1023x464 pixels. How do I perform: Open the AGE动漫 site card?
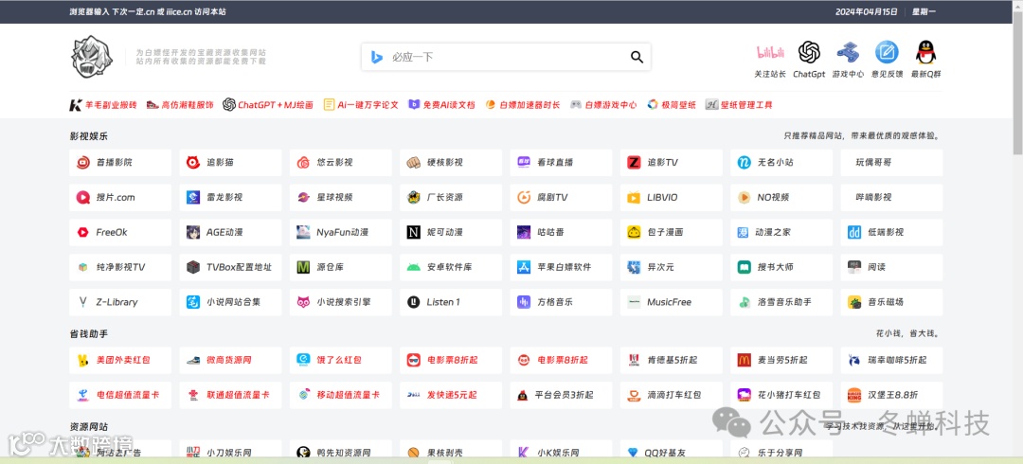click(x=230, y=232)
